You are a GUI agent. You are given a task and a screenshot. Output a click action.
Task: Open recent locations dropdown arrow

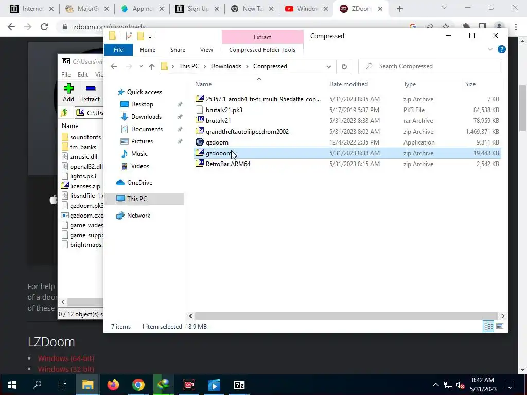[x=141, y=66]
